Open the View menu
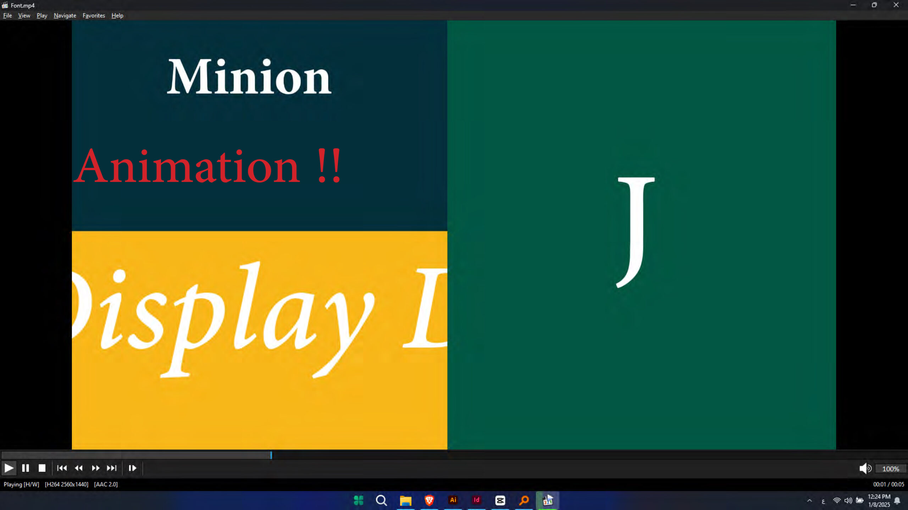Viewport: 908px width, 510px height. pyautogui.click(x=24, y=16)
